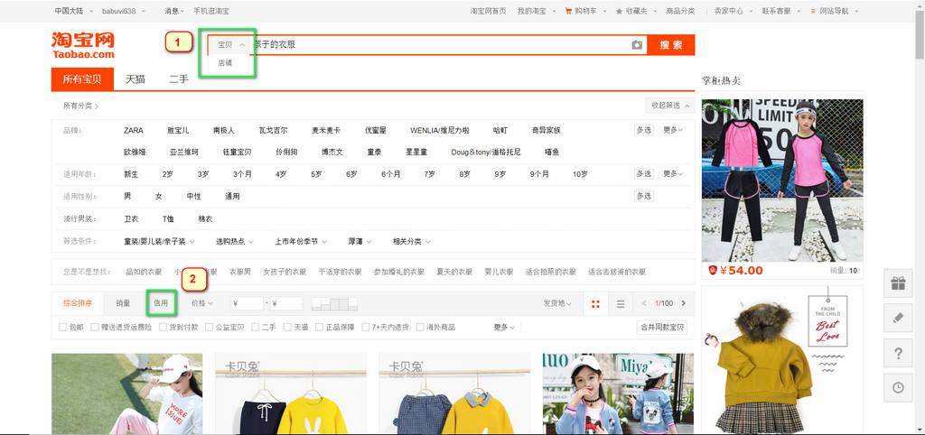Sort by 综合排序

(78, 303)
